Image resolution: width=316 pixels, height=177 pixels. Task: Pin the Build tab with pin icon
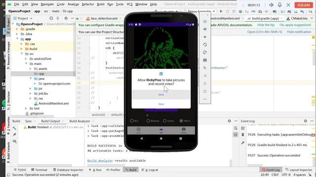pos(14,135)
